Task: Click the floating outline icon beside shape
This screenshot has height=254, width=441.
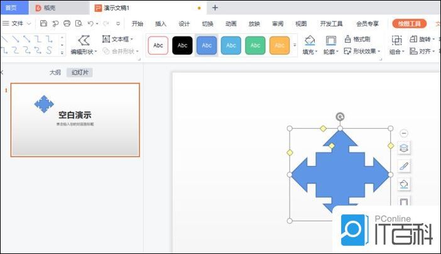Action: 404,201
